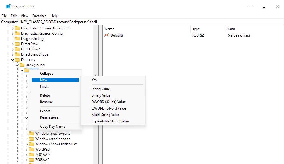Expand the Diagnostic.Perfmon.Document key
The height and width of the screenshot is (164, 284).
12,28
